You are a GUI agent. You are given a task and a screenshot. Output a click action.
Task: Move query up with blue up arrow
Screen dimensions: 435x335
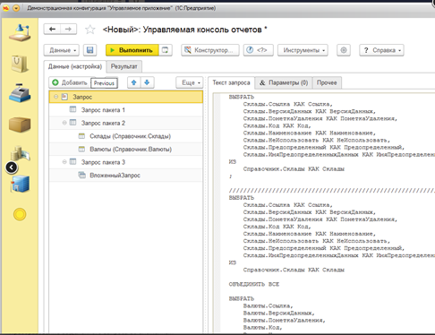[x=134, y=82]
